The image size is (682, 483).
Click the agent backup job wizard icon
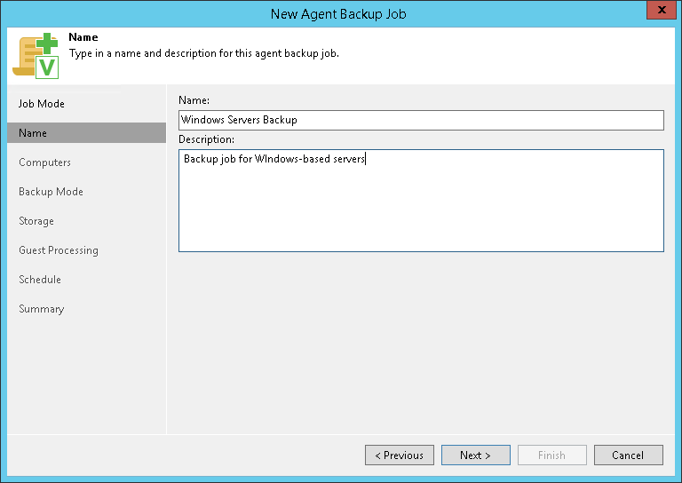36,55
